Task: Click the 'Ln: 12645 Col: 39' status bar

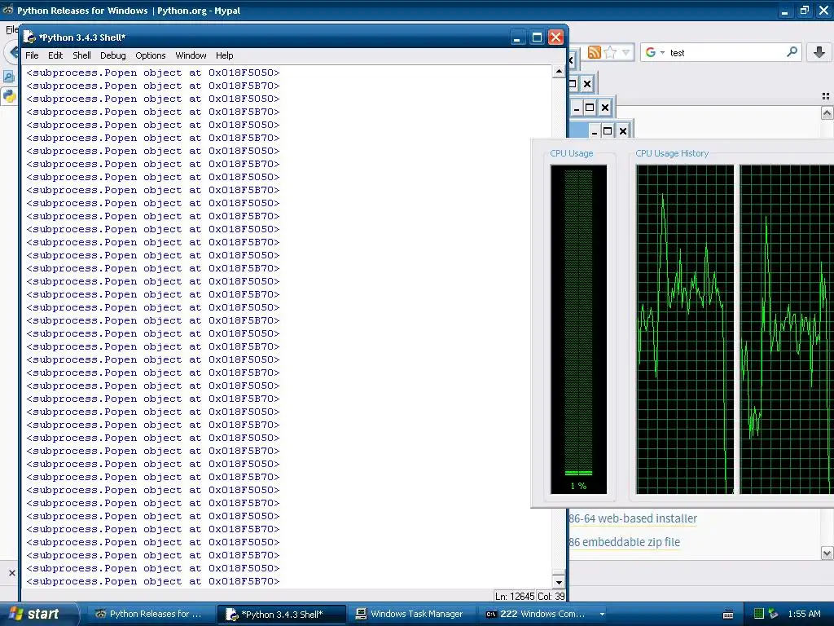Action: tap(529, 596)
